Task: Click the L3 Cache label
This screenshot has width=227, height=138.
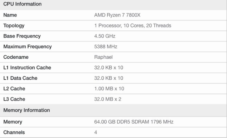Action: 14,99
